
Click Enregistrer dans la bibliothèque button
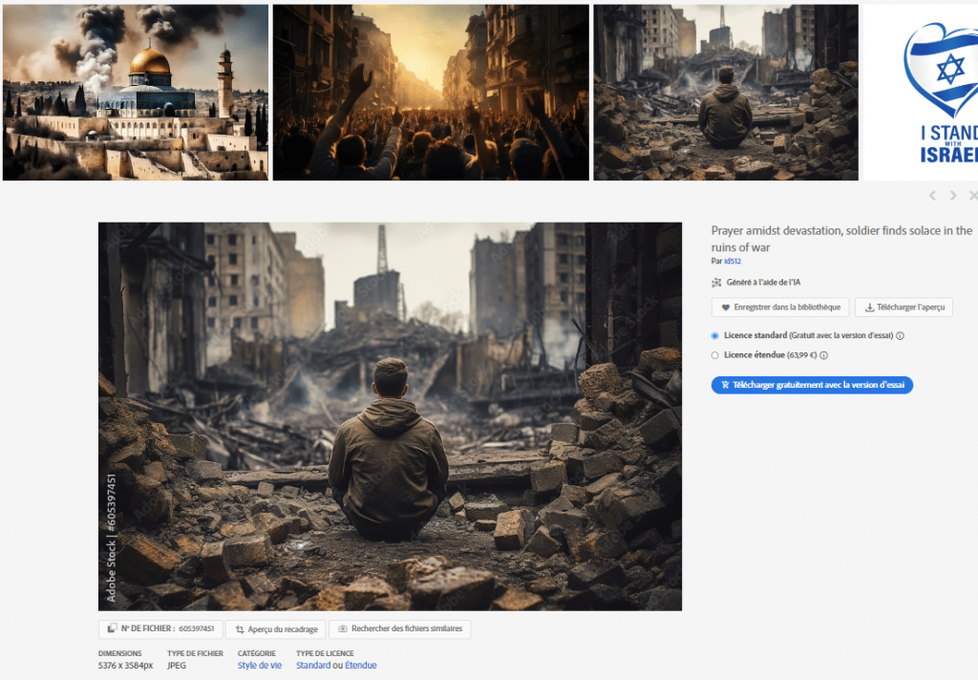click(x=780, y=307)
